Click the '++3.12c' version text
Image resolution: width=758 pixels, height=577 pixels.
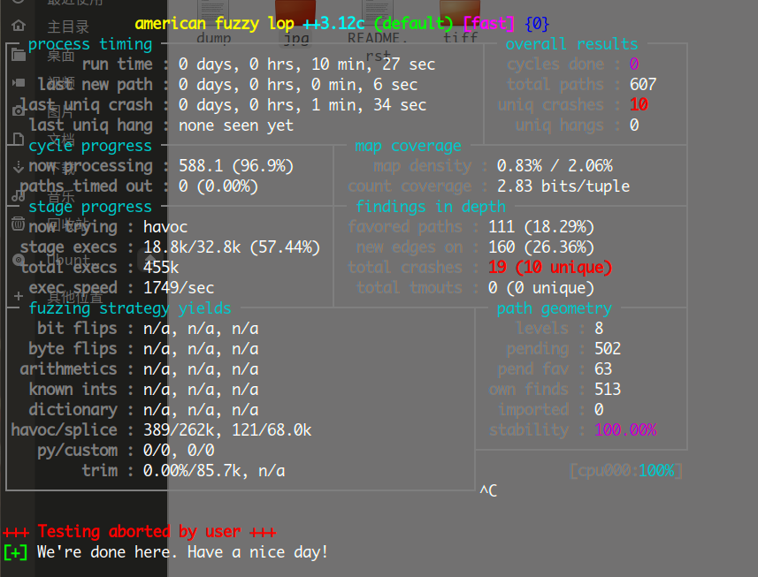tap(333, 23)
